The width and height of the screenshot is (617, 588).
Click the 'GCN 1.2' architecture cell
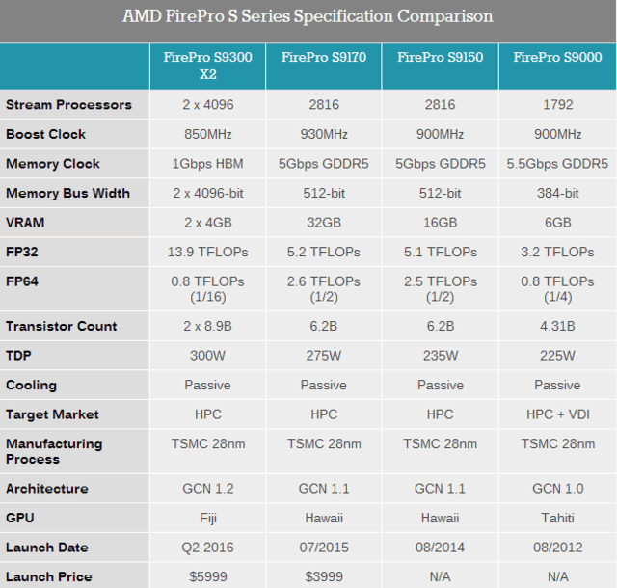click(x=207, y=489)
